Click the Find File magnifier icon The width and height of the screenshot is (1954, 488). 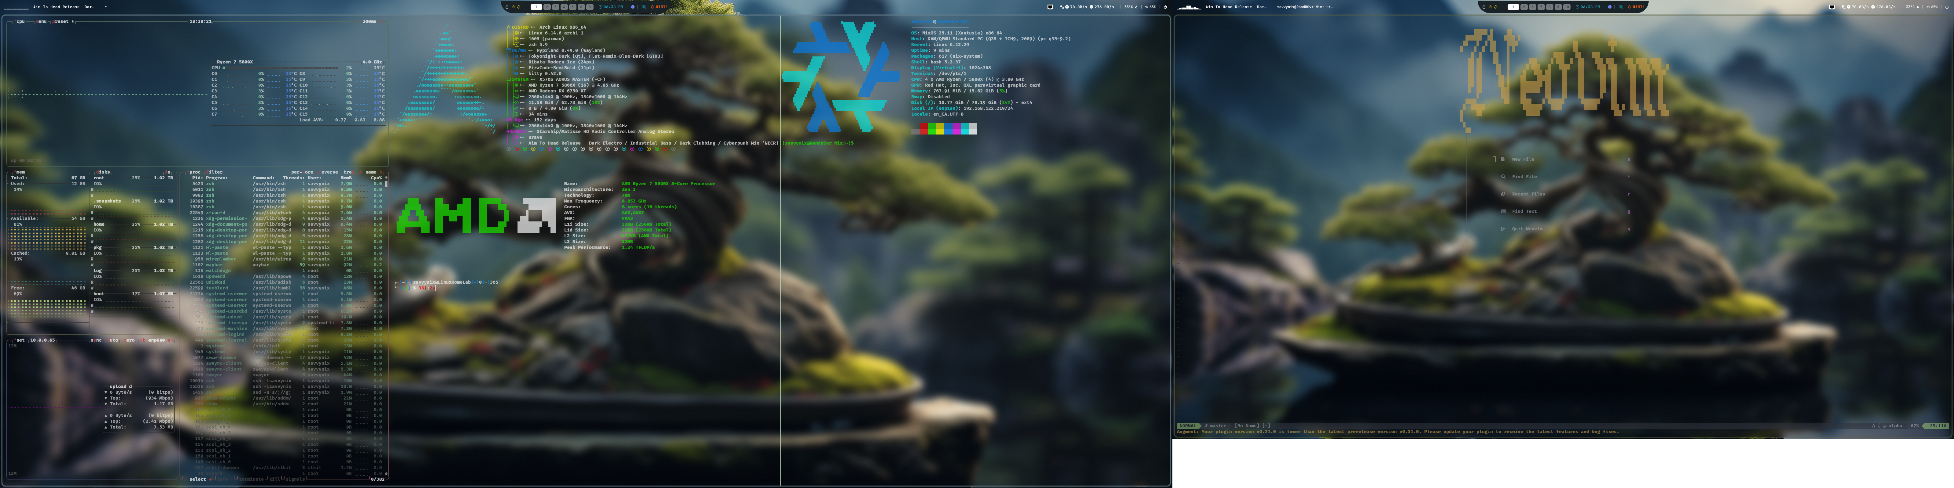pyautogui.click(x=1503, y=177)
